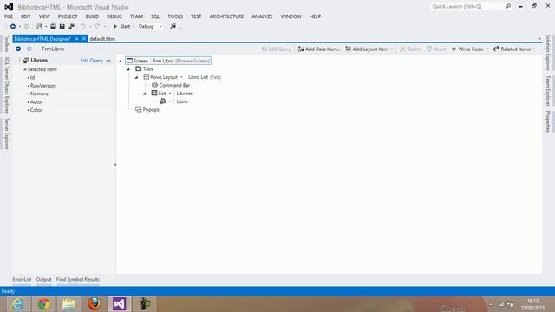This screenshot has height=312, width=555.
Task: Click the Screen node icon in tree
Action: click(129, 61)
